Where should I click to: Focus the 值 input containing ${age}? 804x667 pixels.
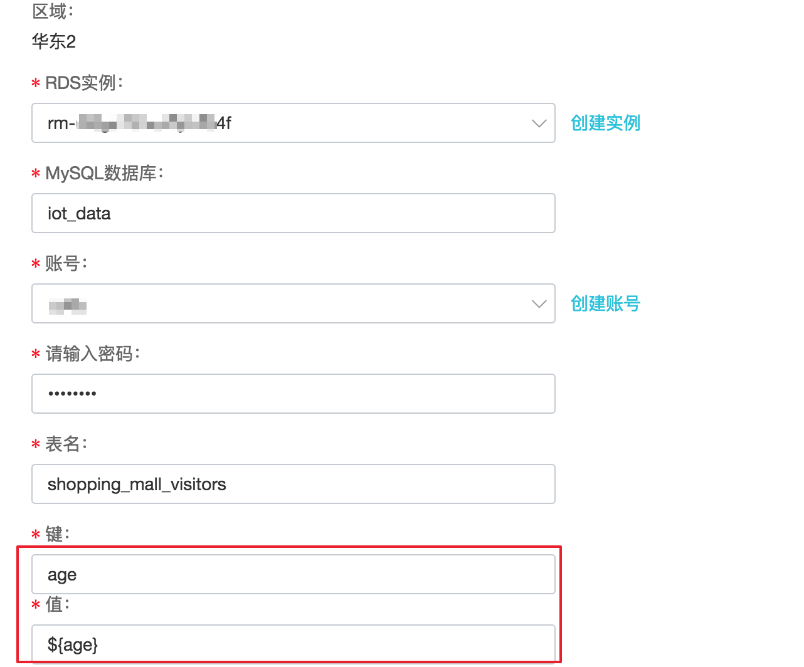click(293, 644)
